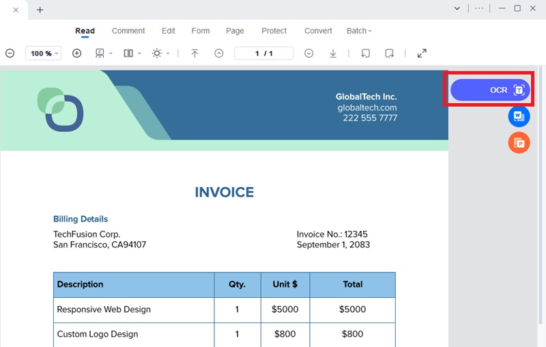
Task: Jump to last page icon
Action: pyautogui.click(x=333, y=53)
